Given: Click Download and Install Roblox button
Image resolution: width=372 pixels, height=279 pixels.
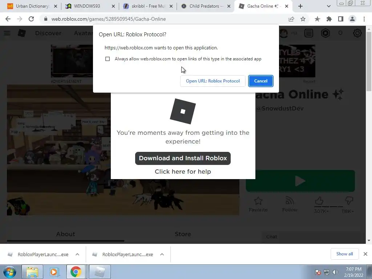Looking at the screenshot, I should coord(183,158).
